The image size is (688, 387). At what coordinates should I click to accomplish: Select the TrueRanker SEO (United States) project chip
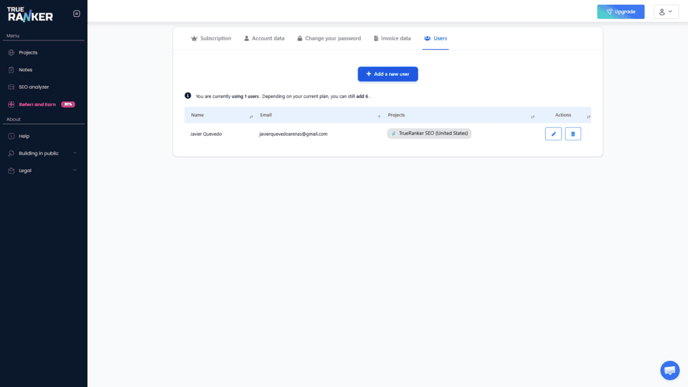tap(429, 134)
